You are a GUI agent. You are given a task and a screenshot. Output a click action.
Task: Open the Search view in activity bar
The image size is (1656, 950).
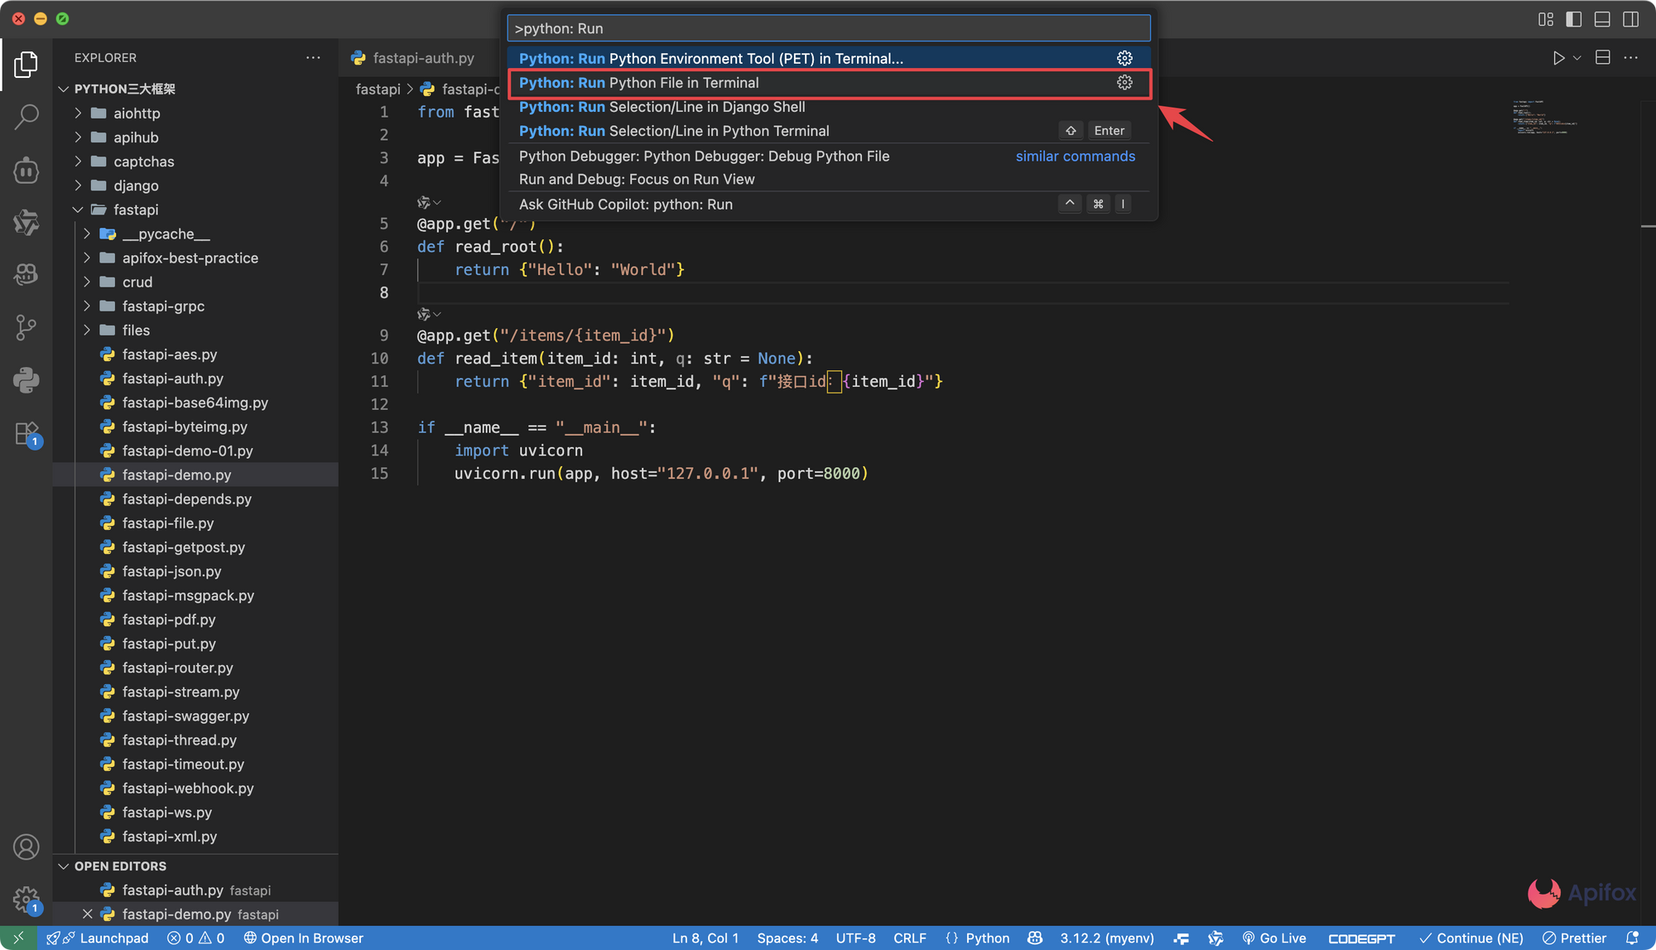(x=26, y=117)
